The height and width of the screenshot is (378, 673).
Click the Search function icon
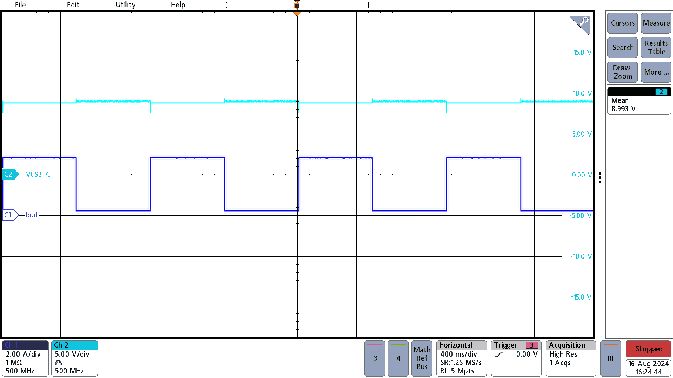point(622,47)
